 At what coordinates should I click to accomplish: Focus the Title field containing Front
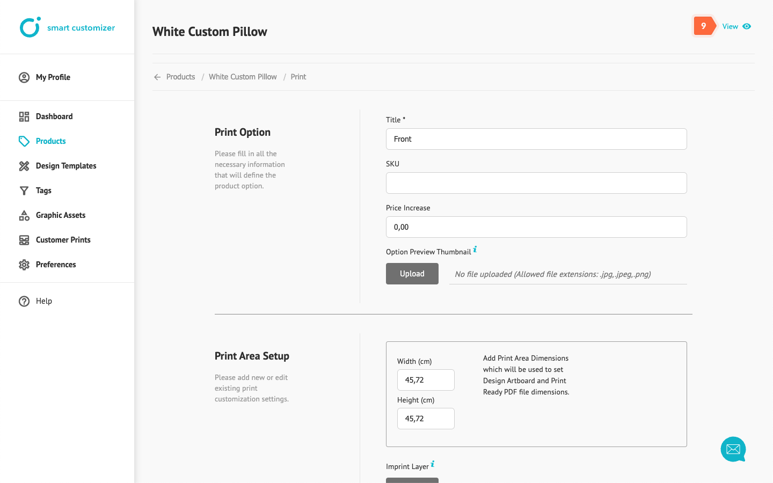pyautogui.click(x=536, y=139)
